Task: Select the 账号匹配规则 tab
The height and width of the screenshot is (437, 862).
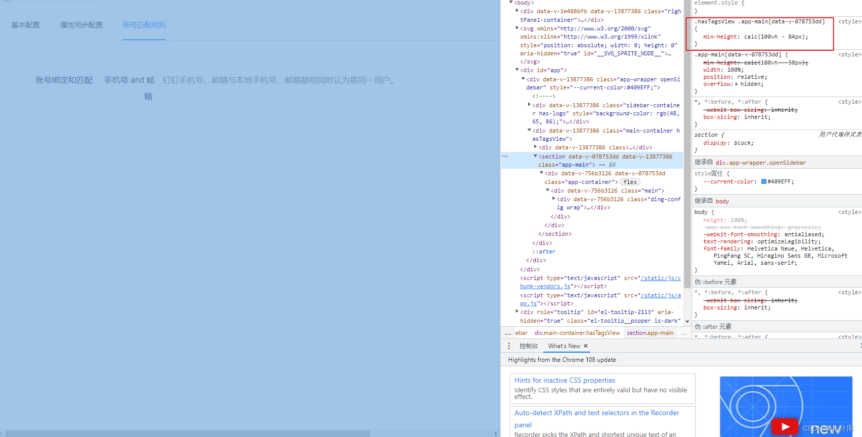Action: pos(144,25)
